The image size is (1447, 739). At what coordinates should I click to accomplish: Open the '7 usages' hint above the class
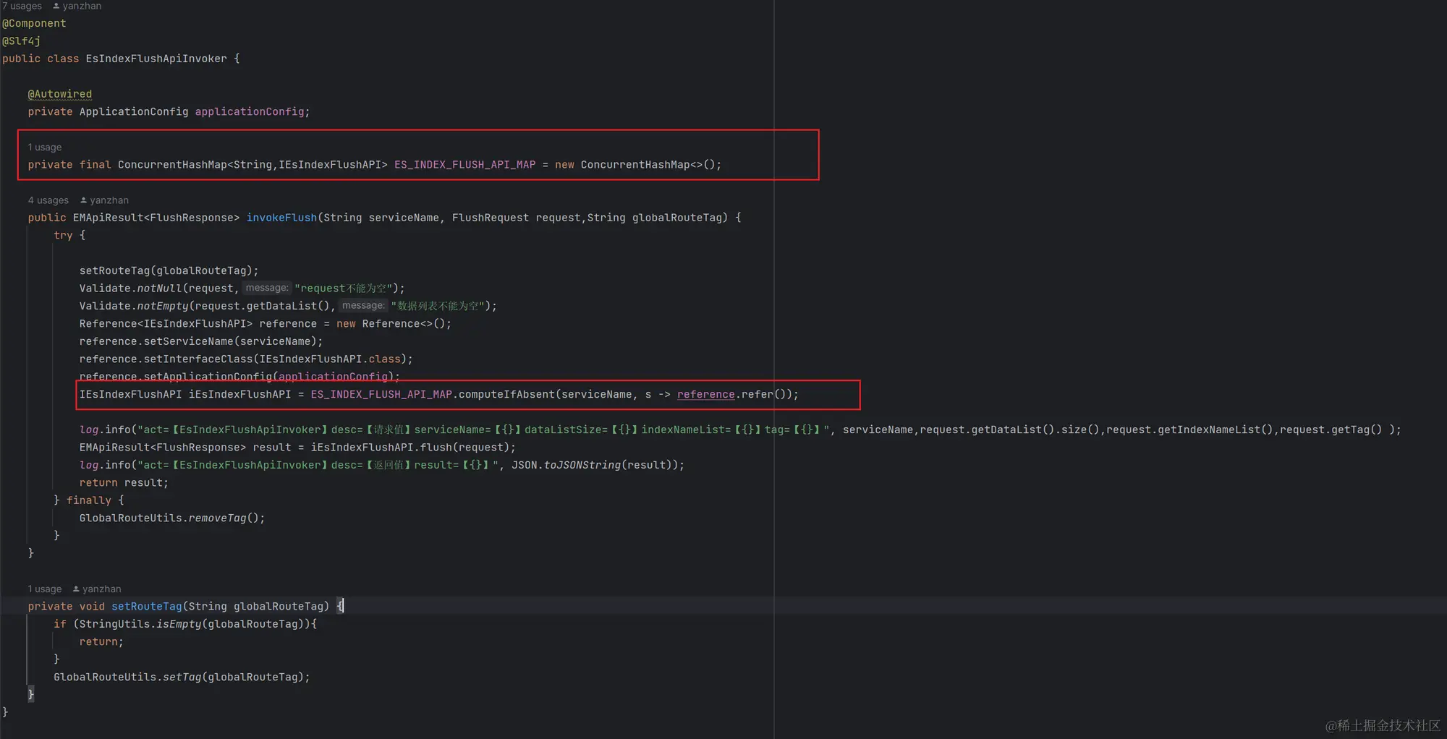click(x=22, y=6)
